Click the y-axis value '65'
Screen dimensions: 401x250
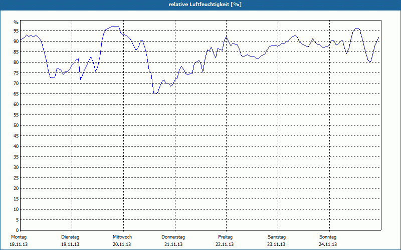point(16,94)
